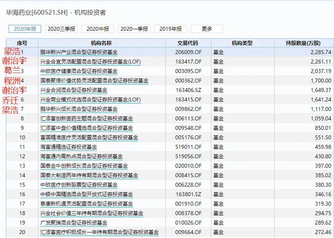Viewport: 334px width, 238px height.
Task: Open 中银中国精选混合型开放式证券投资基金 link
Action: pos(87,194)
